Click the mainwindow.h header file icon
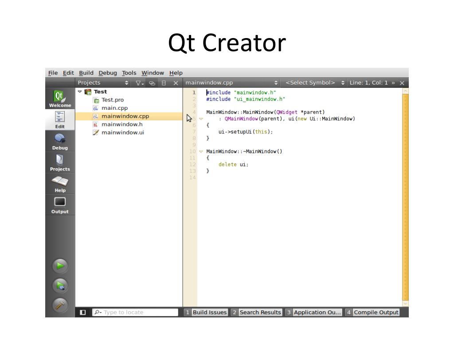The width and height of the screenshot is (454, 340). pos(95,124)
